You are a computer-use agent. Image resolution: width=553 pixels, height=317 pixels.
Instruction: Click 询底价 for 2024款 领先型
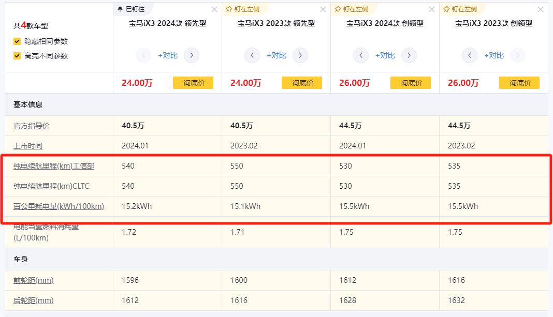[193, 83]
